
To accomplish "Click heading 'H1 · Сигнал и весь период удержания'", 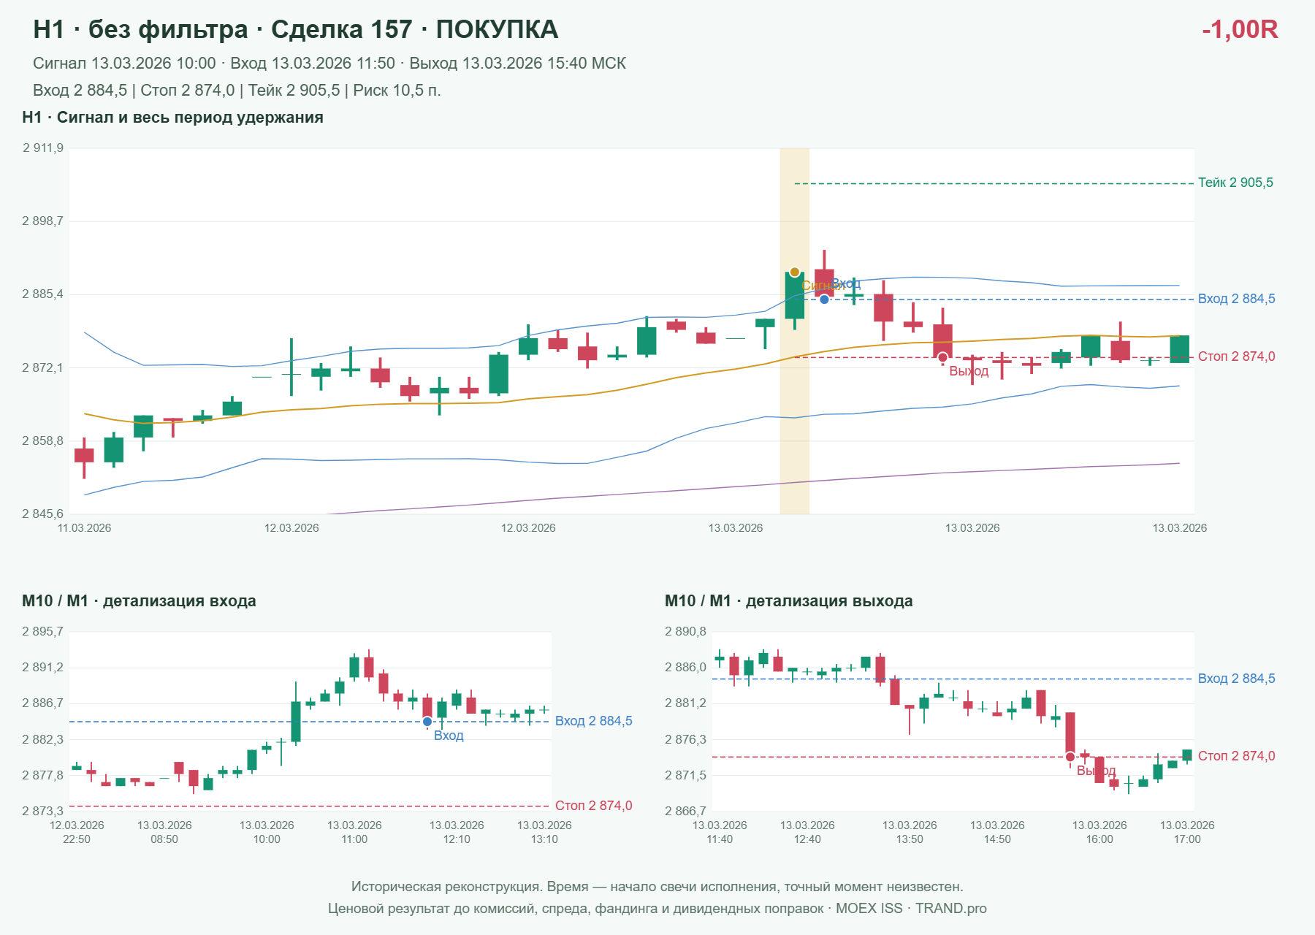I will click(x=172, y=118).
